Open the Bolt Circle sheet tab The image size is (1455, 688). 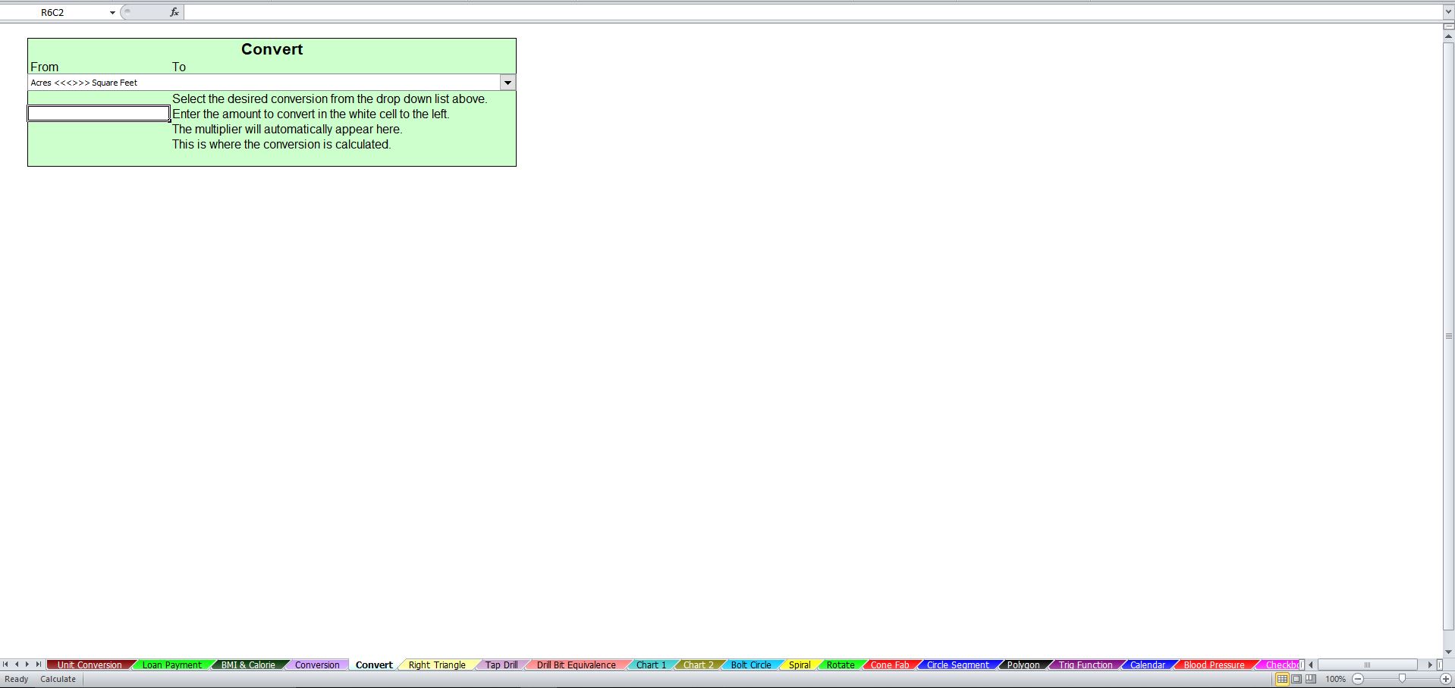(751, 665)
